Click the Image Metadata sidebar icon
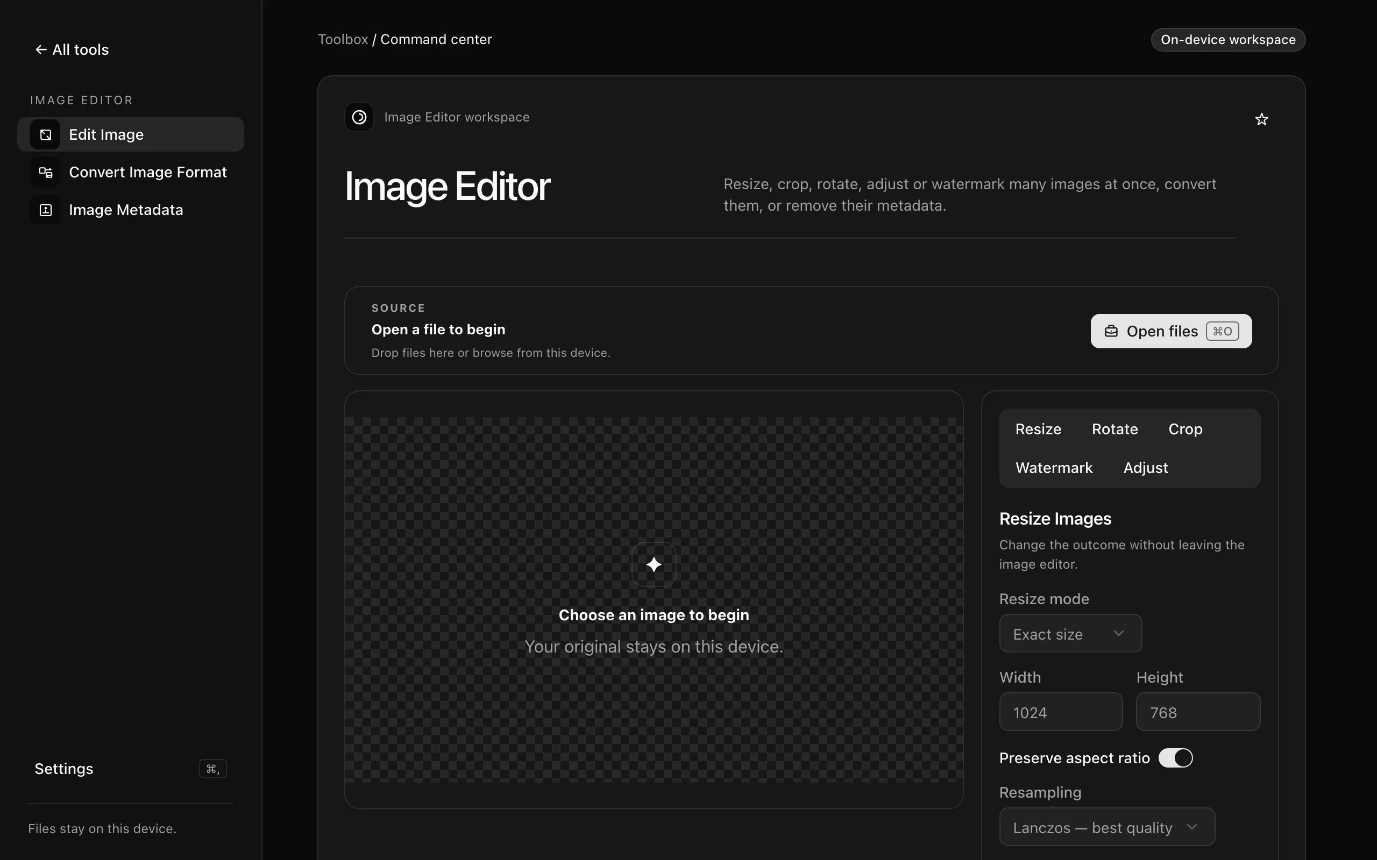The image size is (1377, 860). tap(45, 210)
